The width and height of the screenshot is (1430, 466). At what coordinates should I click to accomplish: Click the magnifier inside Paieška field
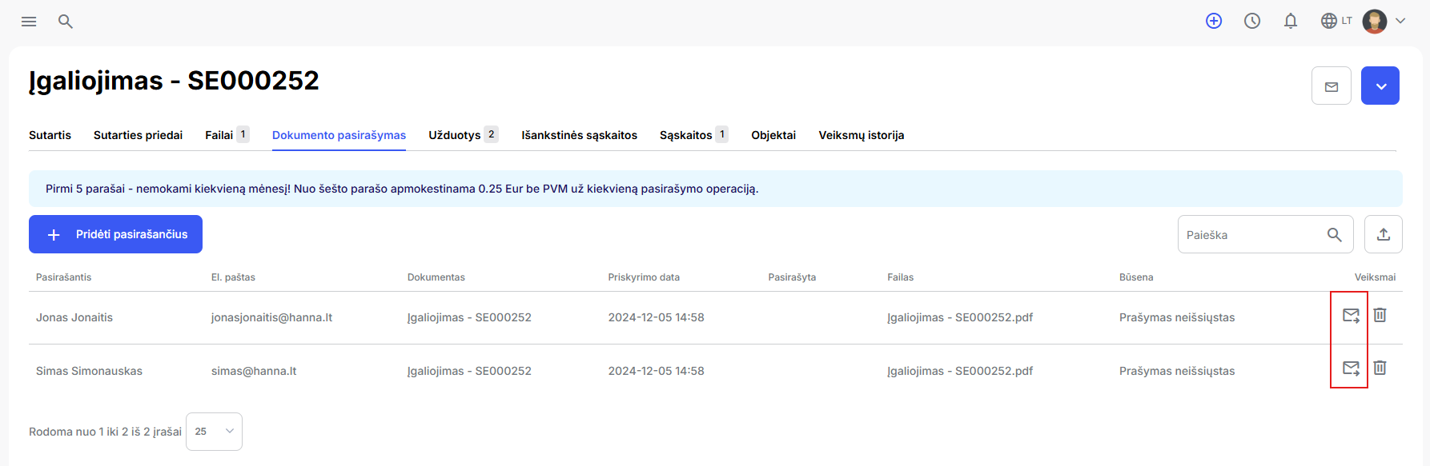tap(1334, 234)
